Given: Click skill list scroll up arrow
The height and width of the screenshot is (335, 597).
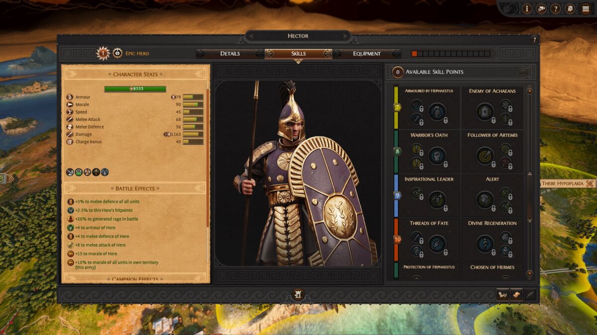Looking at the screenshot, I should [x=529, y=91].
